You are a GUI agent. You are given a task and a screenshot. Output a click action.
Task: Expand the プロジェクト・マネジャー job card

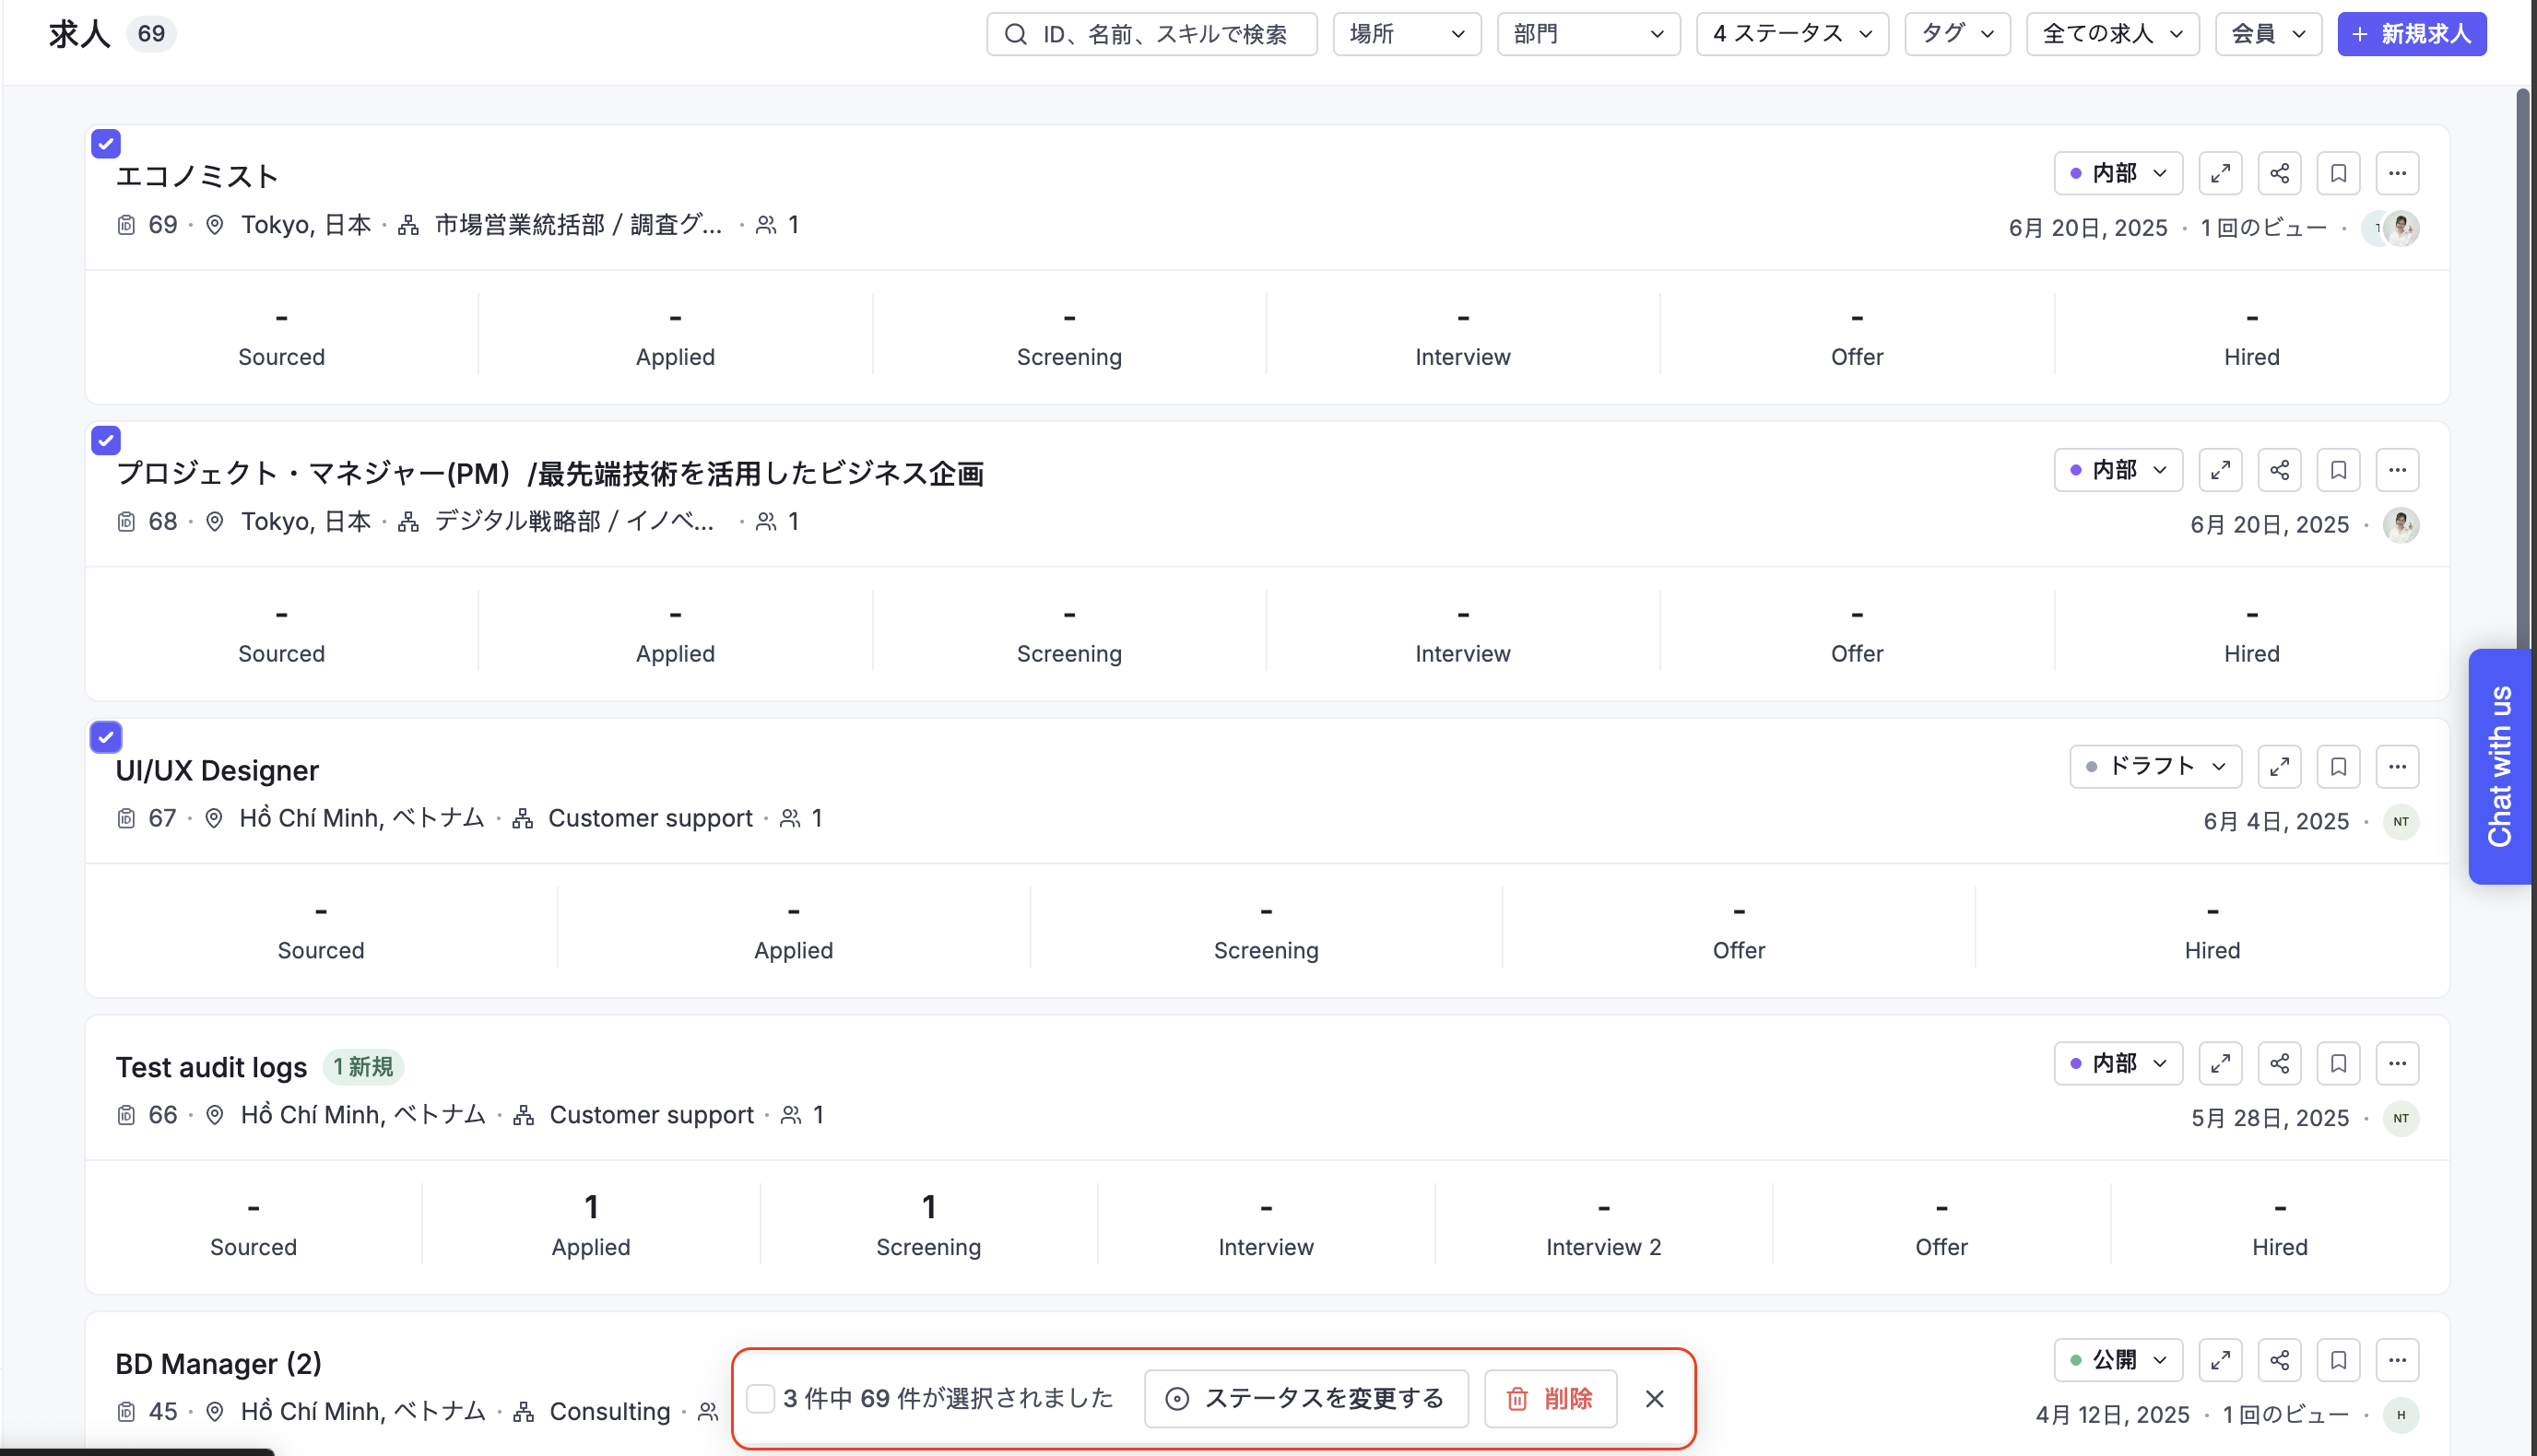pyautogui.click(x=2220, y=470)
